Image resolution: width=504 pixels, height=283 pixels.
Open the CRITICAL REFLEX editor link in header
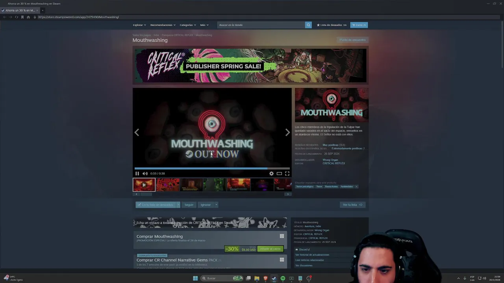pos(334,164)
